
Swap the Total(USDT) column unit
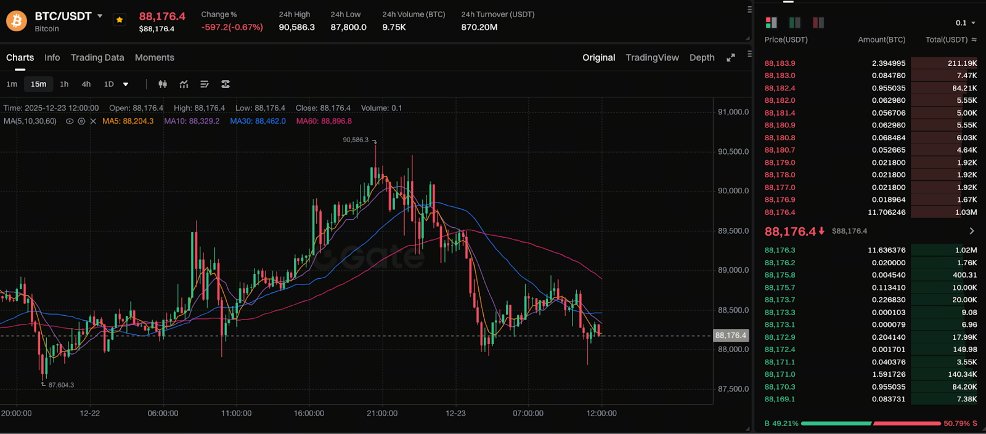click(x=974, y=39)
